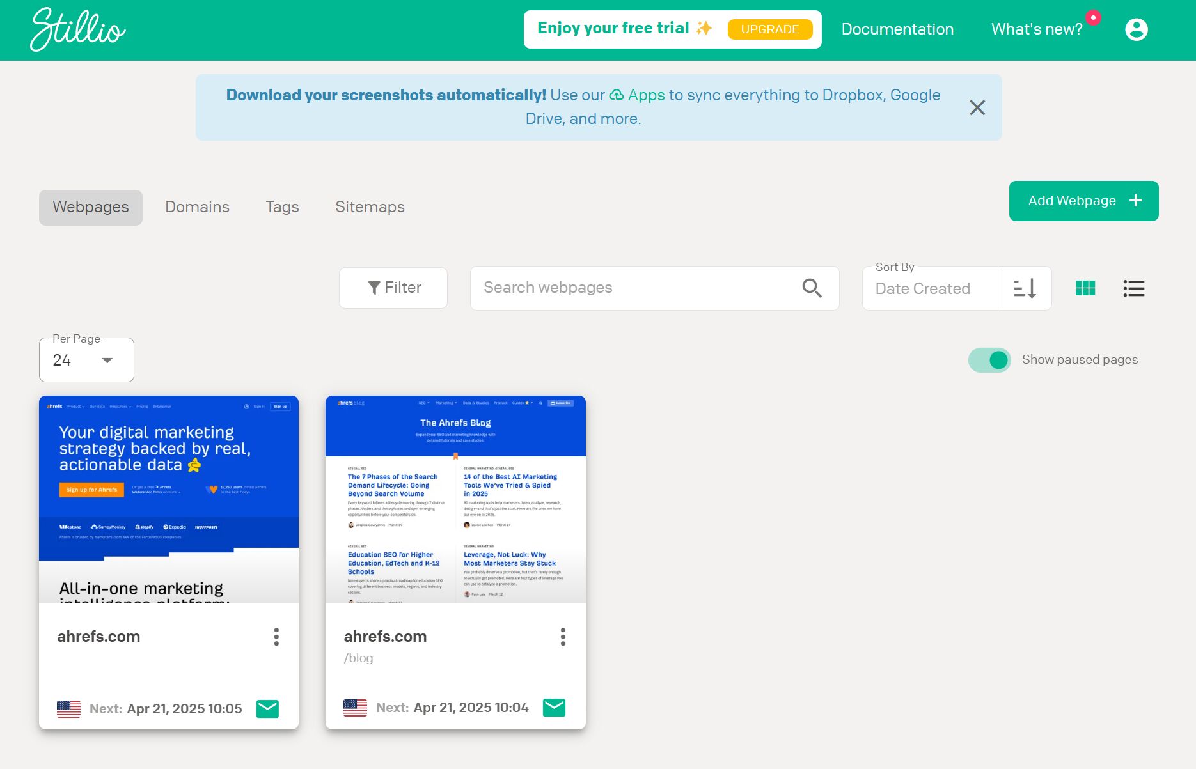Click the ahrefs.com title of homepage card
1196x769 pixels.
[x=98, y=637]
